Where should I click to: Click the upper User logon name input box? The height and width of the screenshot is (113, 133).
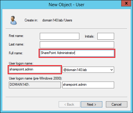pos(35,70)
